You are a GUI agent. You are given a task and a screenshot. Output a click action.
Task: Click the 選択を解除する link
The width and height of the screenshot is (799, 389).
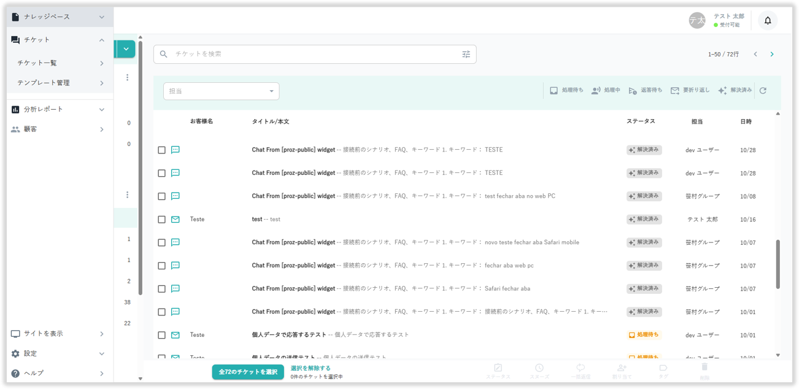pyautogui.click(x=311, y=368)
